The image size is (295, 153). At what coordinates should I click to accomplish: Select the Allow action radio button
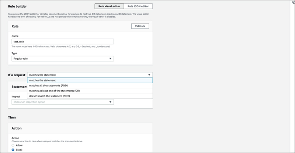tap(14, 146)
